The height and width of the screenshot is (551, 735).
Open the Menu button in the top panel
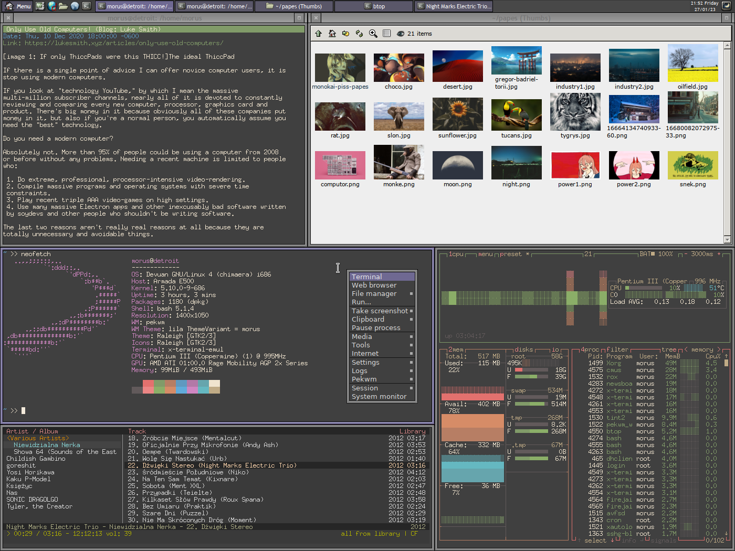(18, 6)
